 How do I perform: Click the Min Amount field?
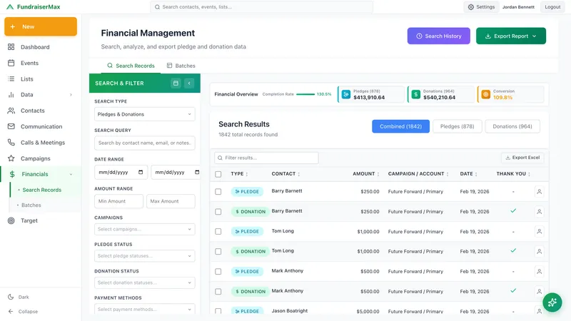(x=118, y=201)
